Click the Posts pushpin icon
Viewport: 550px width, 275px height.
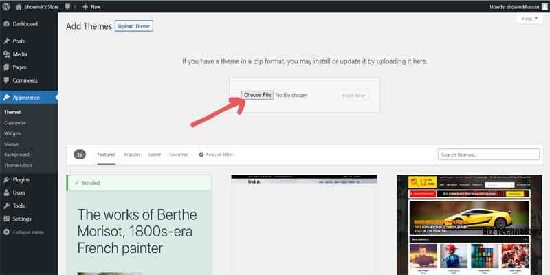[6, 41]
